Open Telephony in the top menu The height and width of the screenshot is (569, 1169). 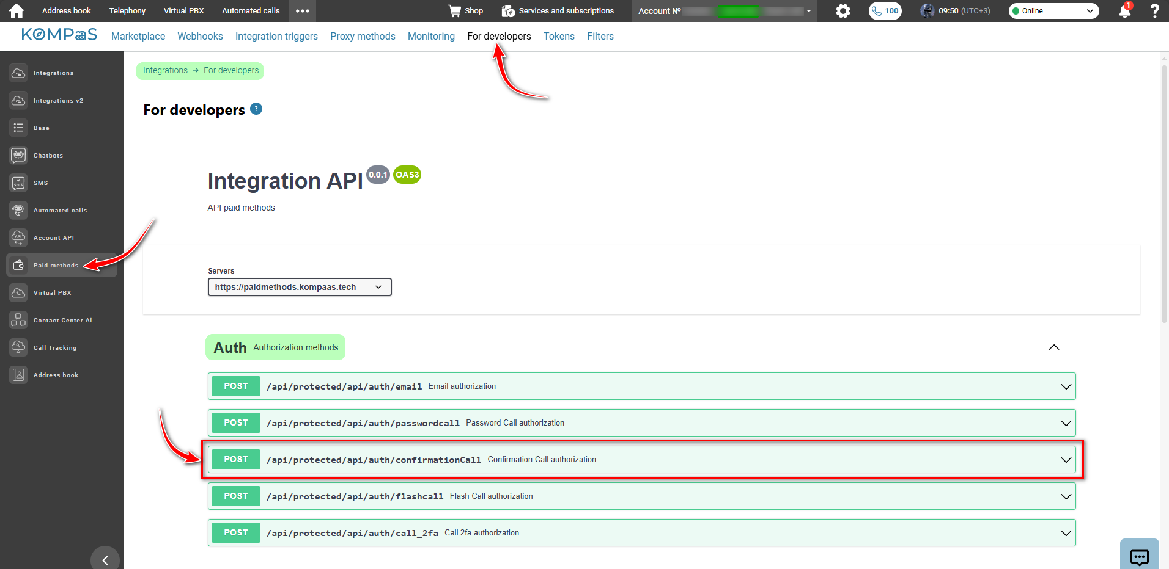tap(127, 11)
